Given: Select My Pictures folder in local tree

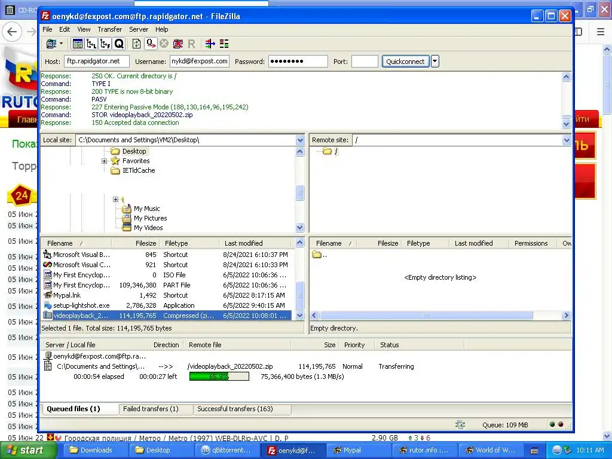Looking at the screenshot, I should coord(150,218).
